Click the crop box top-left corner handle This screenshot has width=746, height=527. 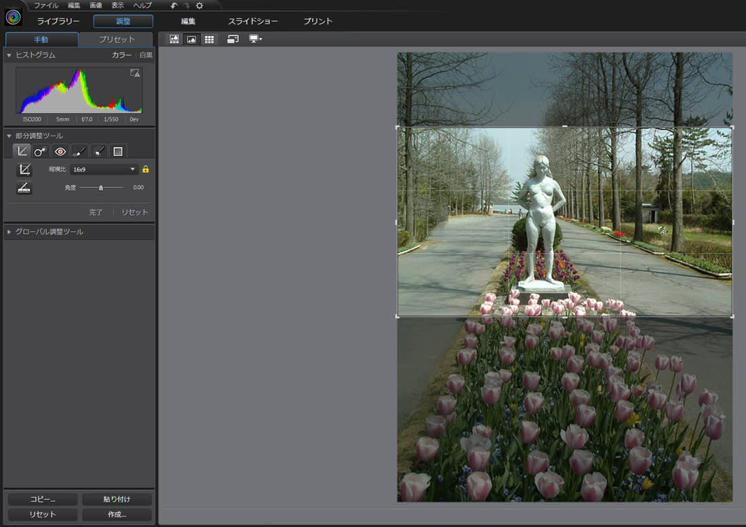pos(397,128)
